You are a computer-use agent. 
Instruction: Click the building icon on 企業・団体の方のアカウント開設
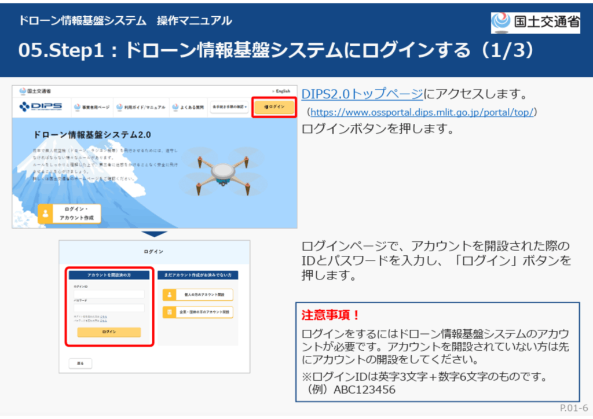tap(169, 313)
